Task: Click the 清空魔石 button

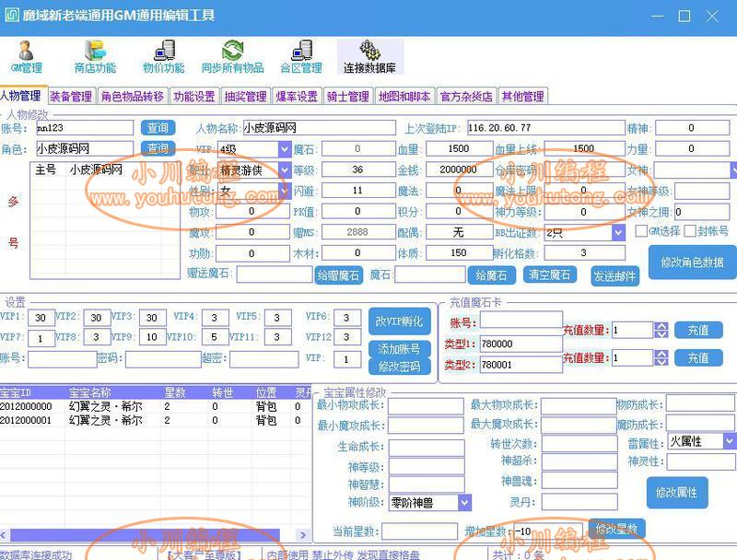Action: 550,274
